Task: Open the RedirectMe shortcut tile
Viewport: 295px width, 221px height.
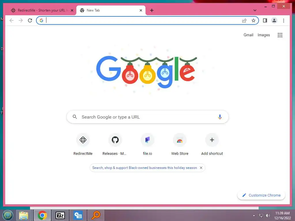Action: click(83, 144)
